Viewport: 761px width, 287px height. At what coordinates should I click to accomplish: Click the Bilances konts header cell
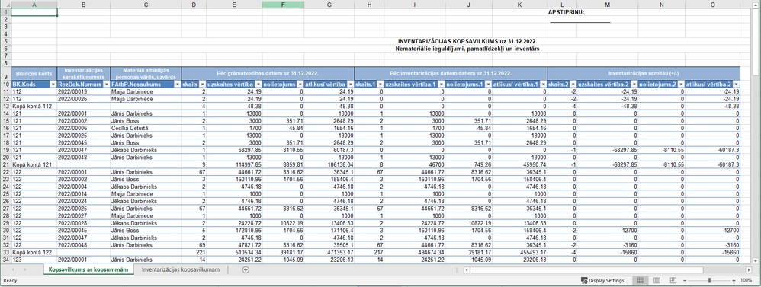point(34,74)
